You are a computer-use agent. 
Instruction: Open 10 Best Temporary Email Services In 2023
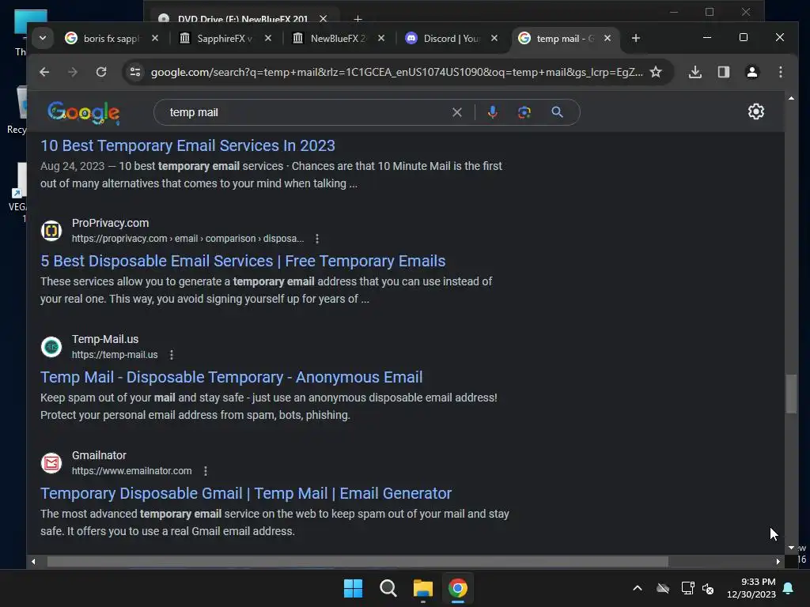point(187,145)
